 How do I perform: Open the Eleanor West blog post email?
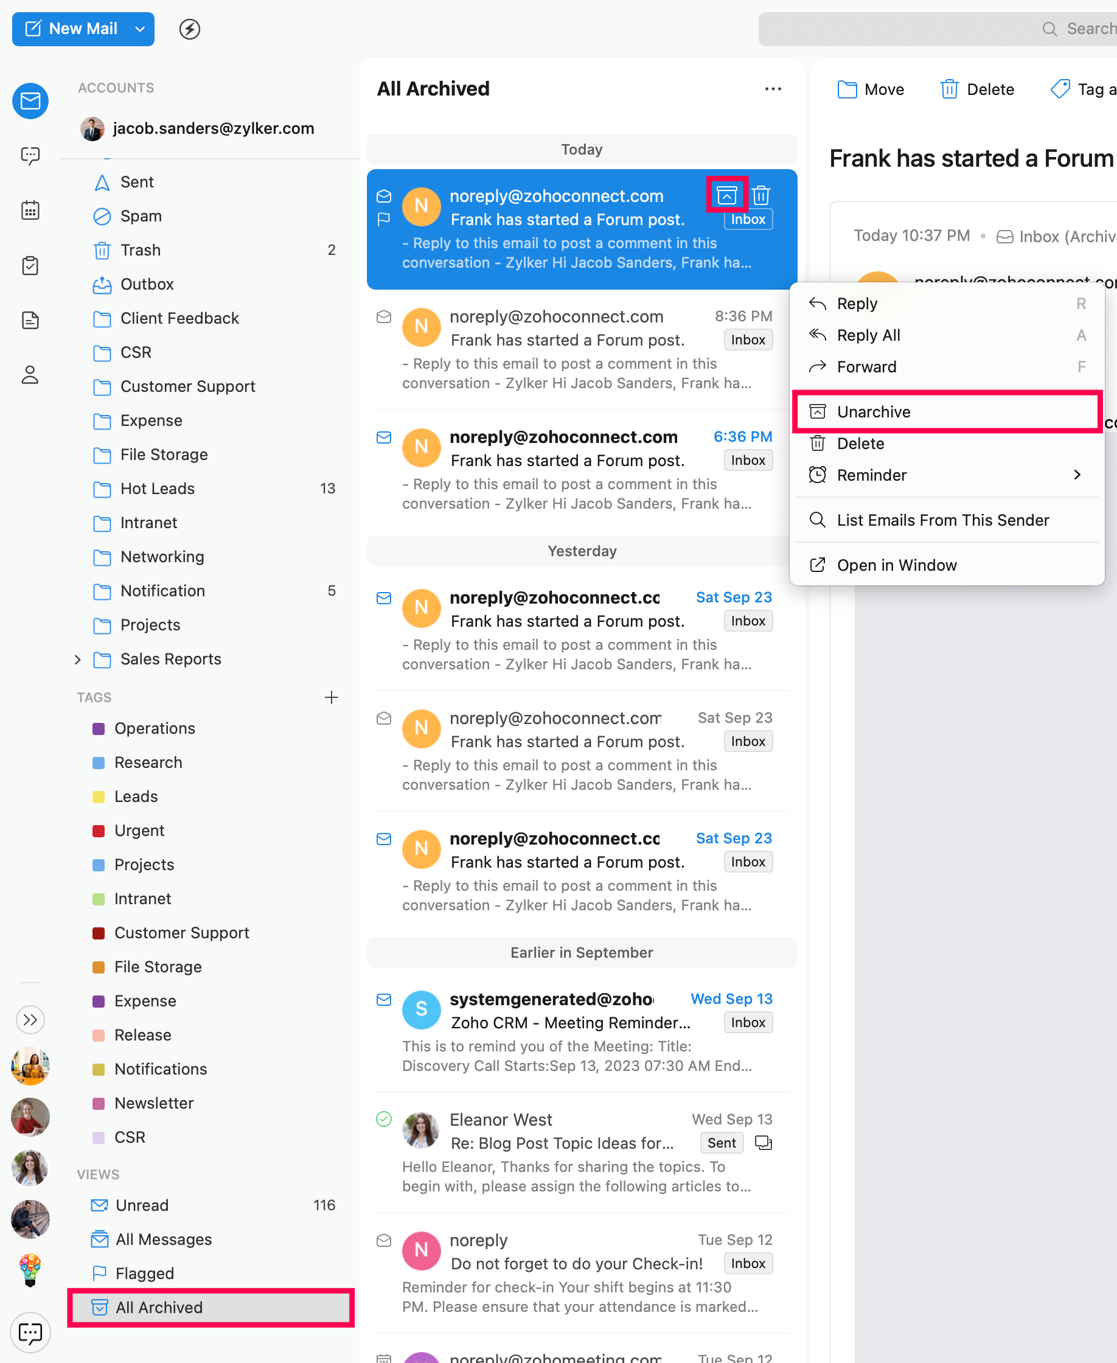pos(582,1152)
